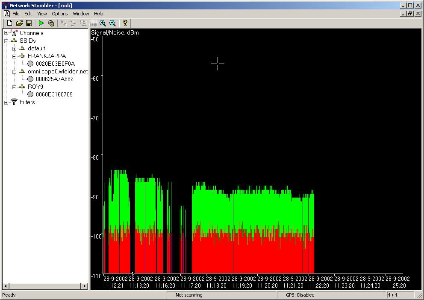Collapse the FRANKZAPPA node
The width and height of the screenshot is (424, 300).
point(14,56)
